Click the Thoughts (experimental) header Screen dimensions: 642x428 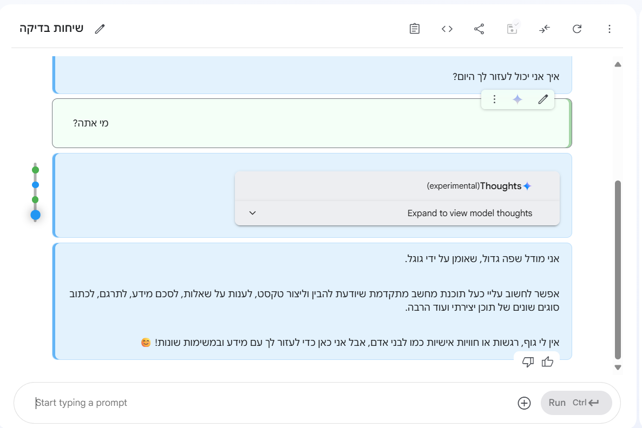[397, 186]
